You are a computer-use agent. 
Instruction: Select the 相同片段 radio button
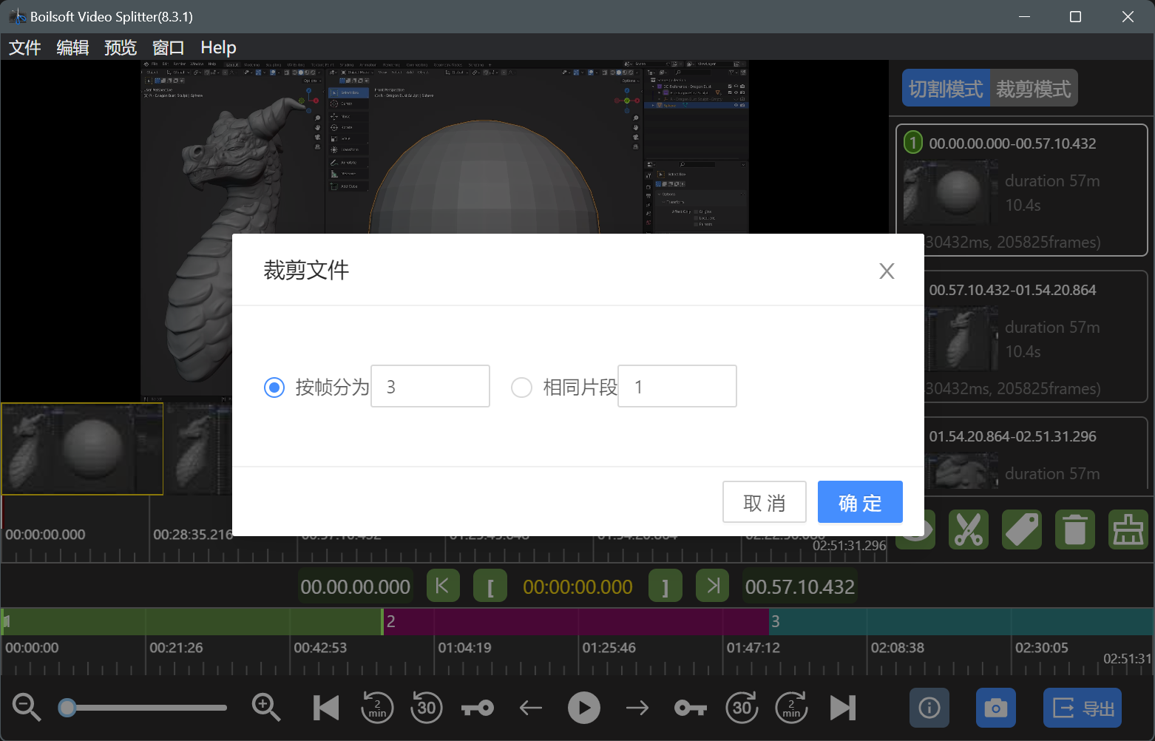coord(521,387)
